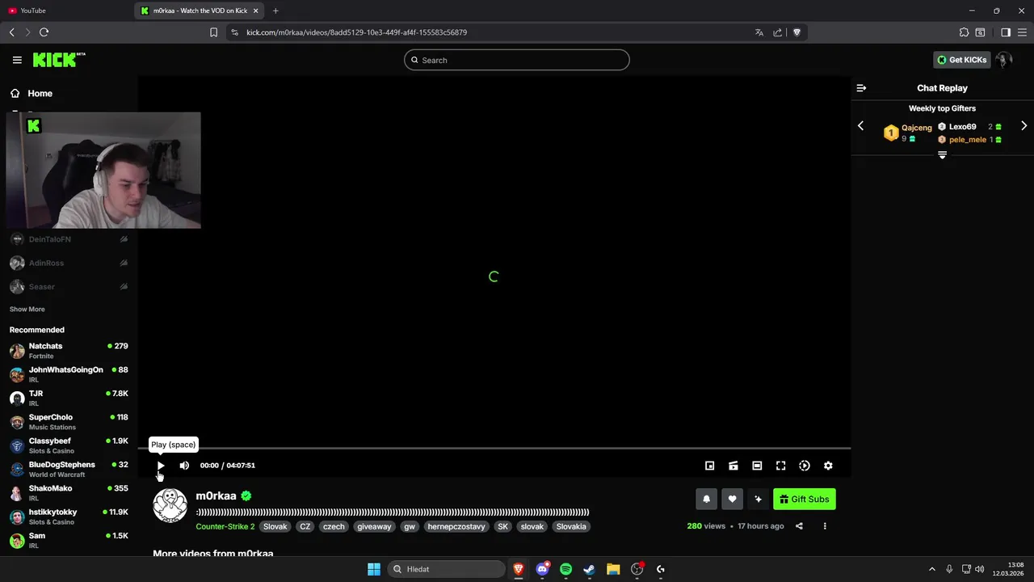Screen dimensions: 1034x582
Task: Open pele_mele in top gifters
Action: [967, 140]
